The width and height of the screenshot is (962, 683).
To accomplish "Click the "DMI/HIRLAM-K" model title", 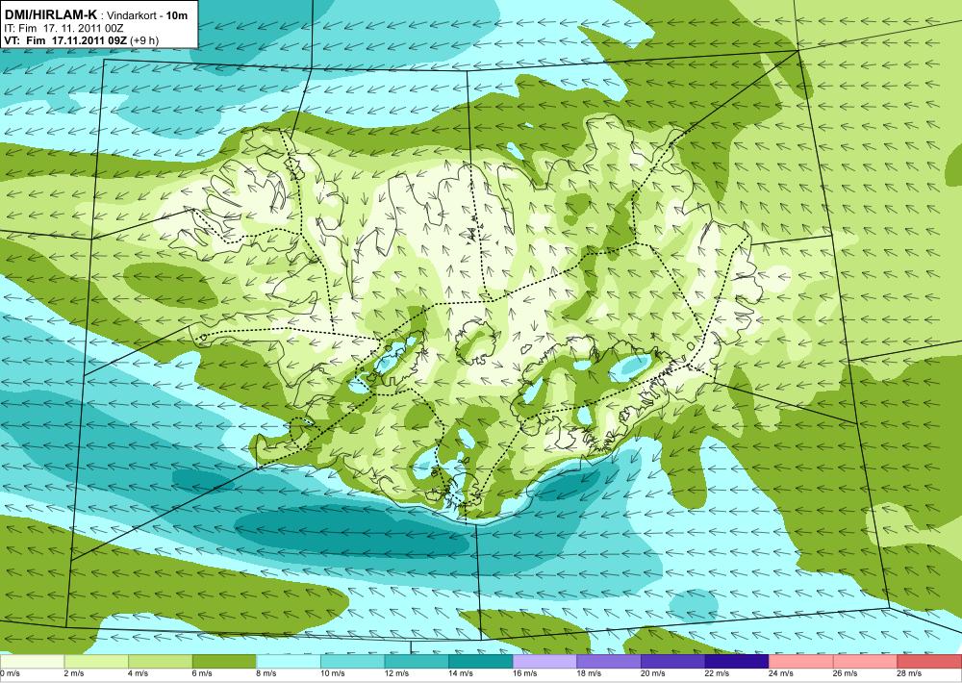I will tap(50, 14).
